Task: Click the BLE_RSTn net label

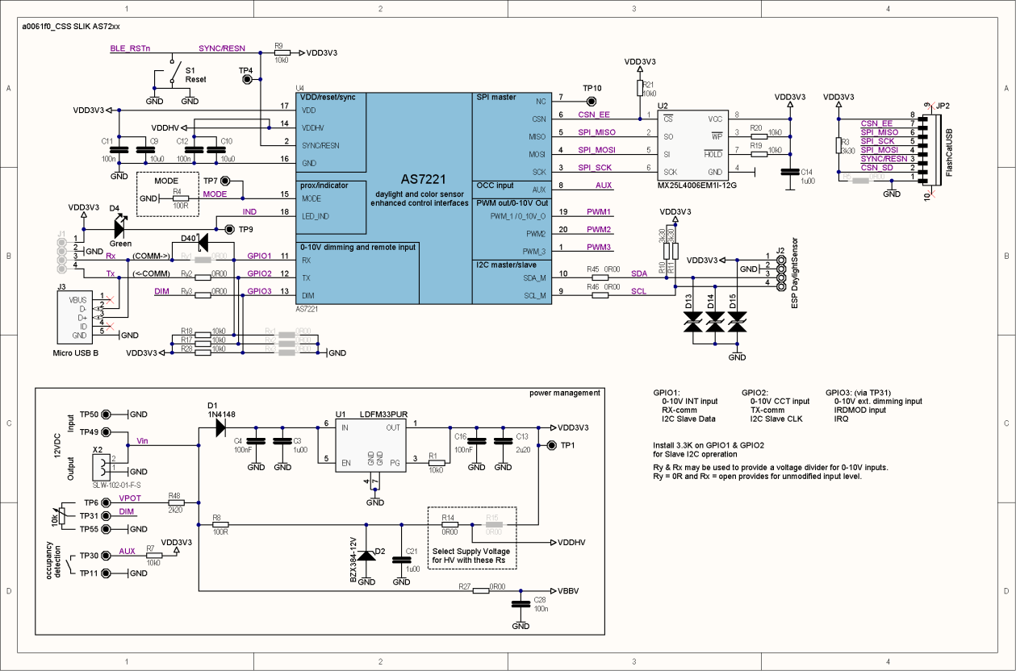Action: pos(129,48)
